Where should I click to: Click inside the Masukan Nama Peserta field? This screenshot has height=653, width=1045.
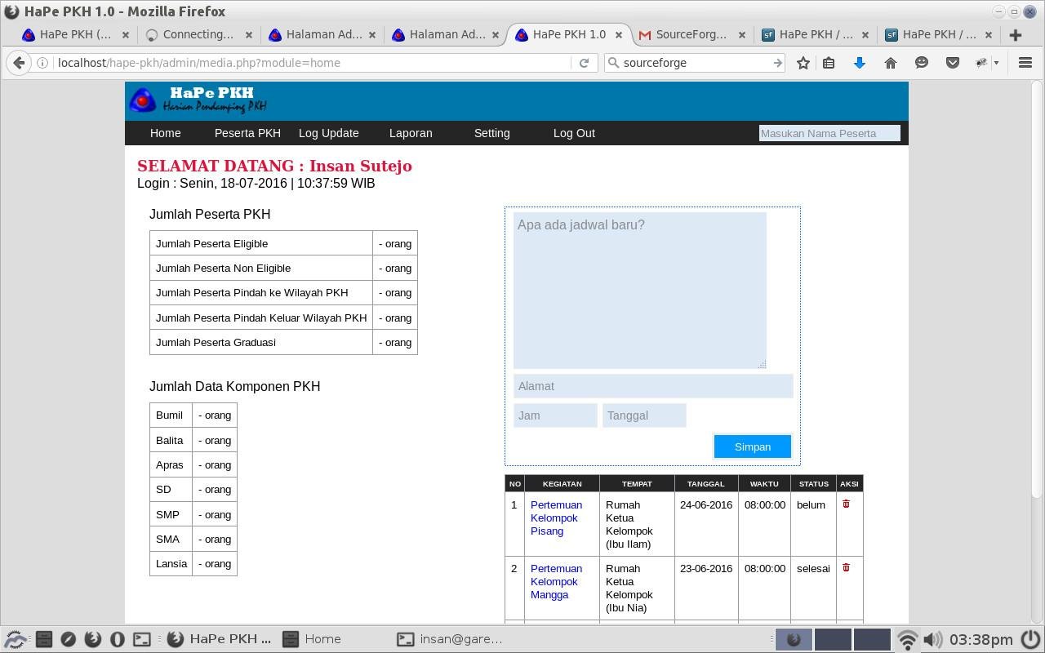(x=829, y=133)
